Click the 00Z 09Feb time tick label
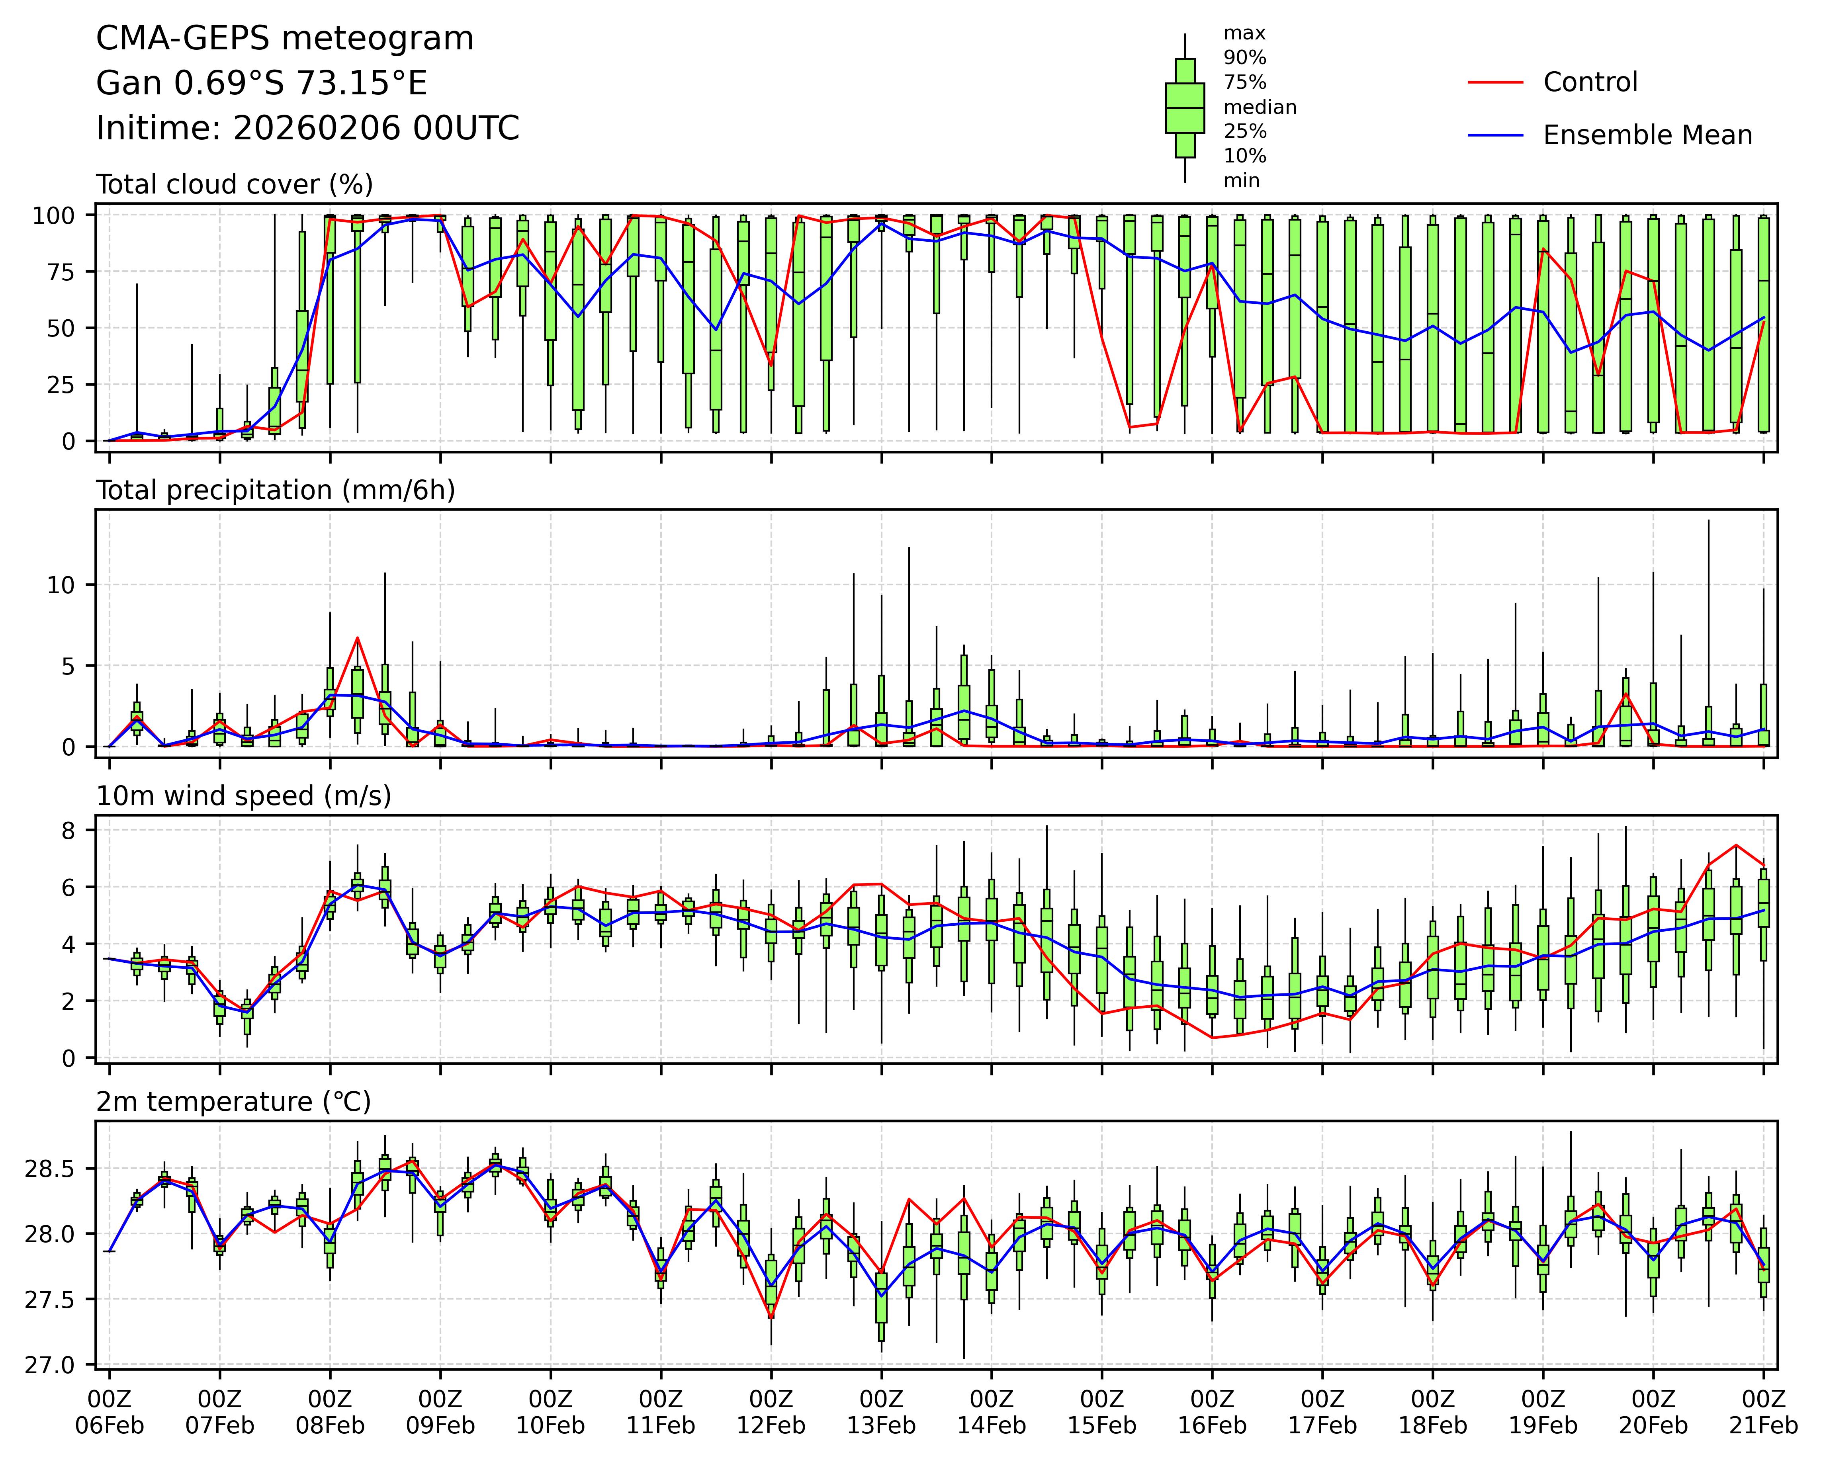The image size is (1823, 1462). click(x=440, y=1413)
